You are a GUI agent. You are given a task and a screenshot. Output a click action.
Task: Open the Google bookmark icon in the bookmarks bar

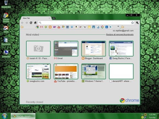tap(37, 27)
